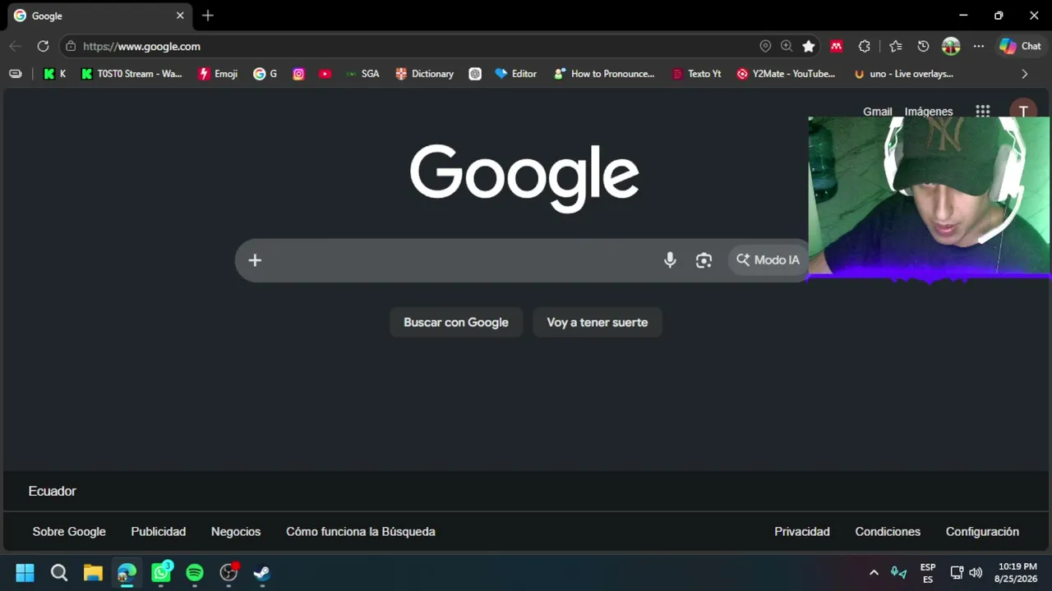The width and height of the screenshot is (1052, 591).
Task: Open the Google apps grid
Action: pyautogui.click(x=983, y=112)
